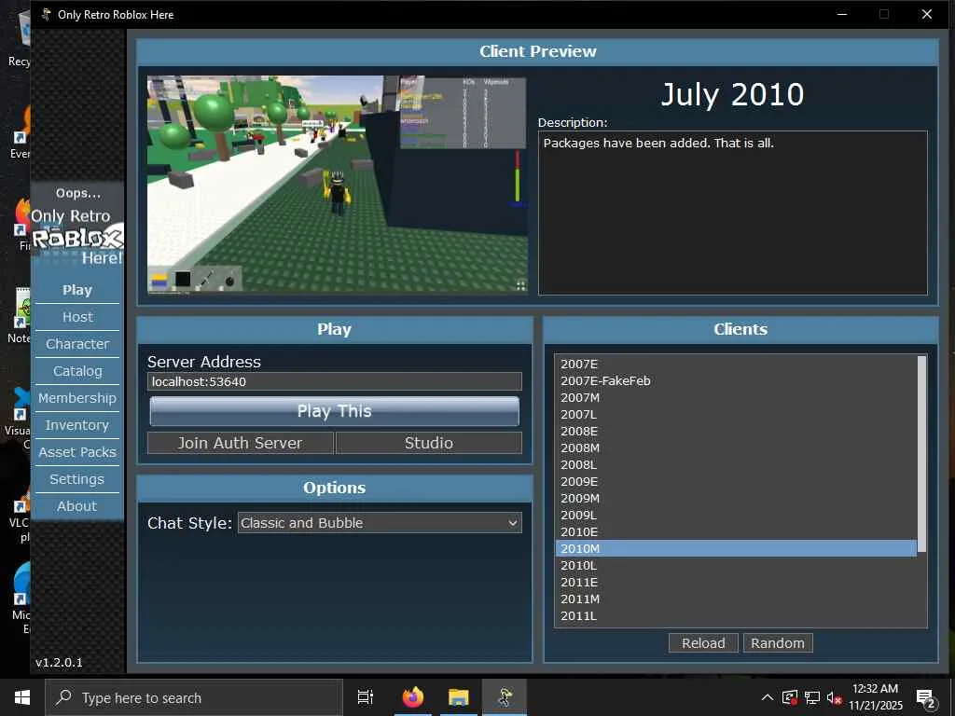
Task: Select client 2009E
Action: tap(736, 482)
